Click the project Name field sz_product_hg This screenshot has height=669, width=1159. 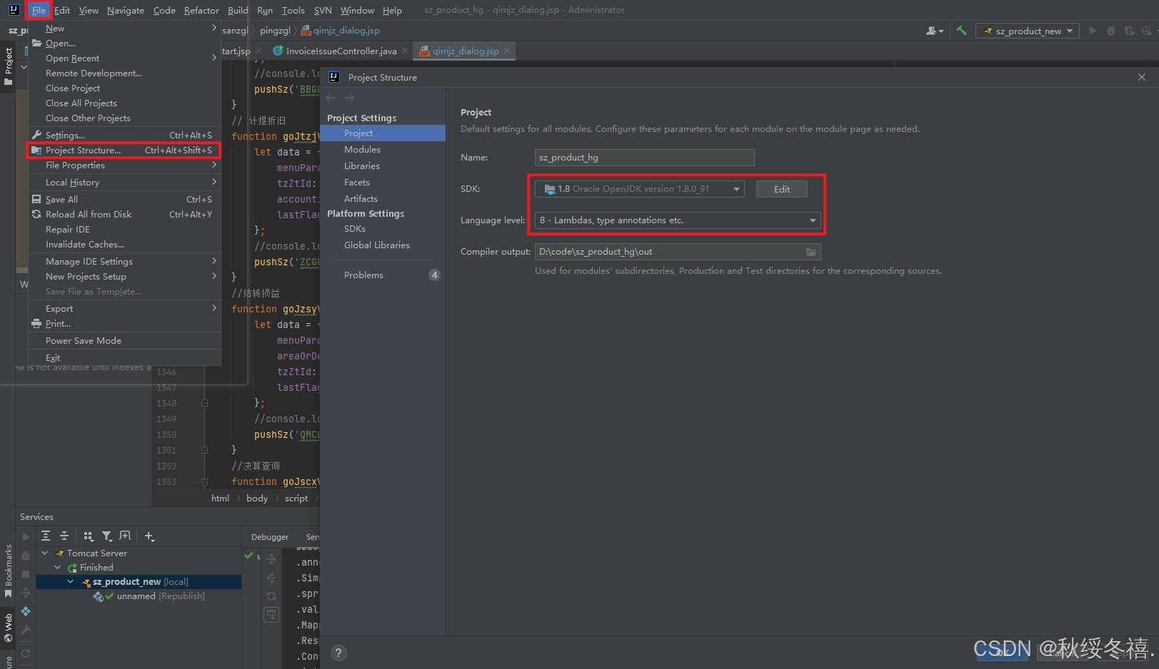[643, 157]
